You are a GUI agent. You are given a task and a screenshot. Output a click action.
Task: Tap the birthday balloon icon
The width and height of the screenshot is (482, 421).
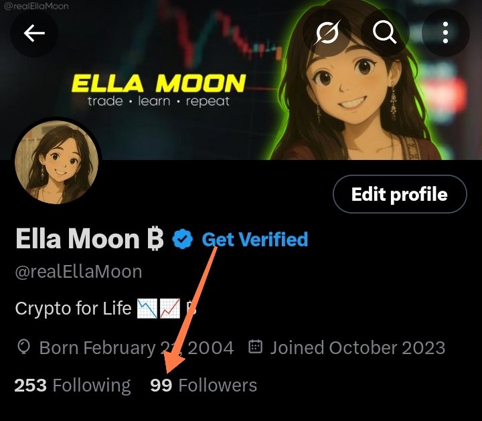coord(23,347)
